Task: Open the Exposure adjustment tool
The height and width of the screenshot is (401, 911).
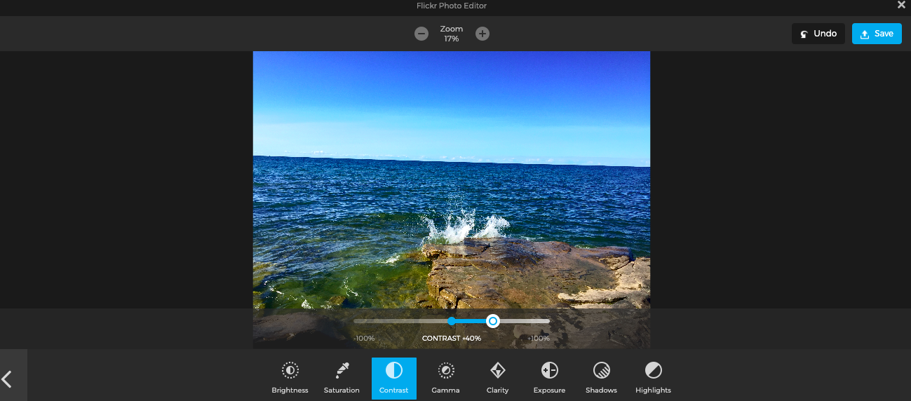Action: click(549, 378)
